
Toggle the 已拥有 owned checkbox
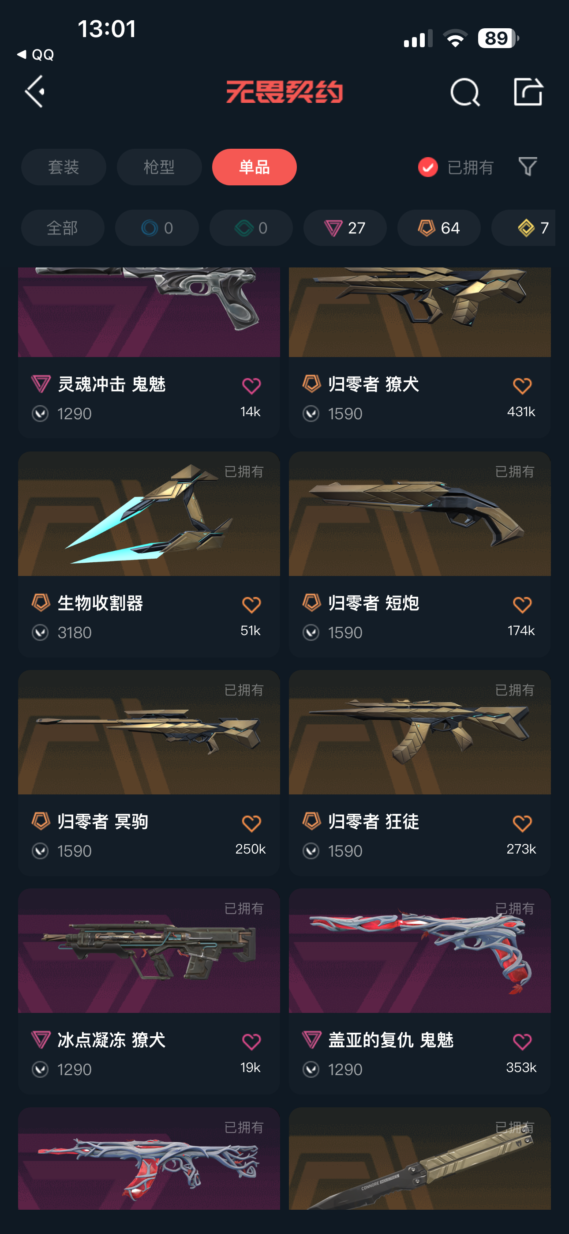tap(428, 167)
